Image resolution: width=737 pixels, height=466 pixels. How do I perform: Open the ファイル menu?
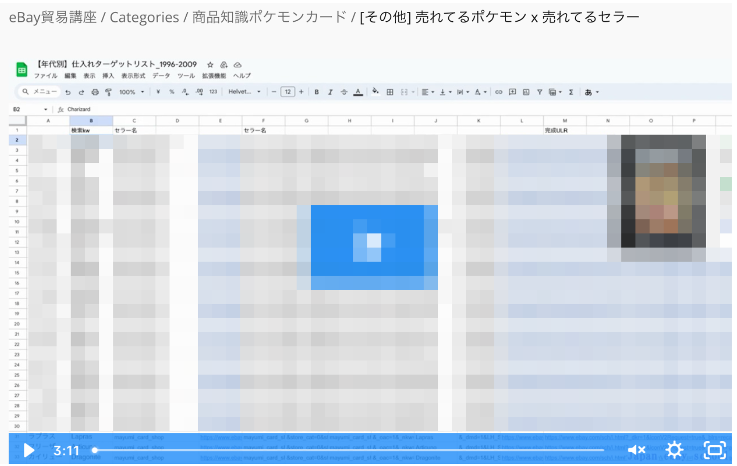(x=45, y=76)
